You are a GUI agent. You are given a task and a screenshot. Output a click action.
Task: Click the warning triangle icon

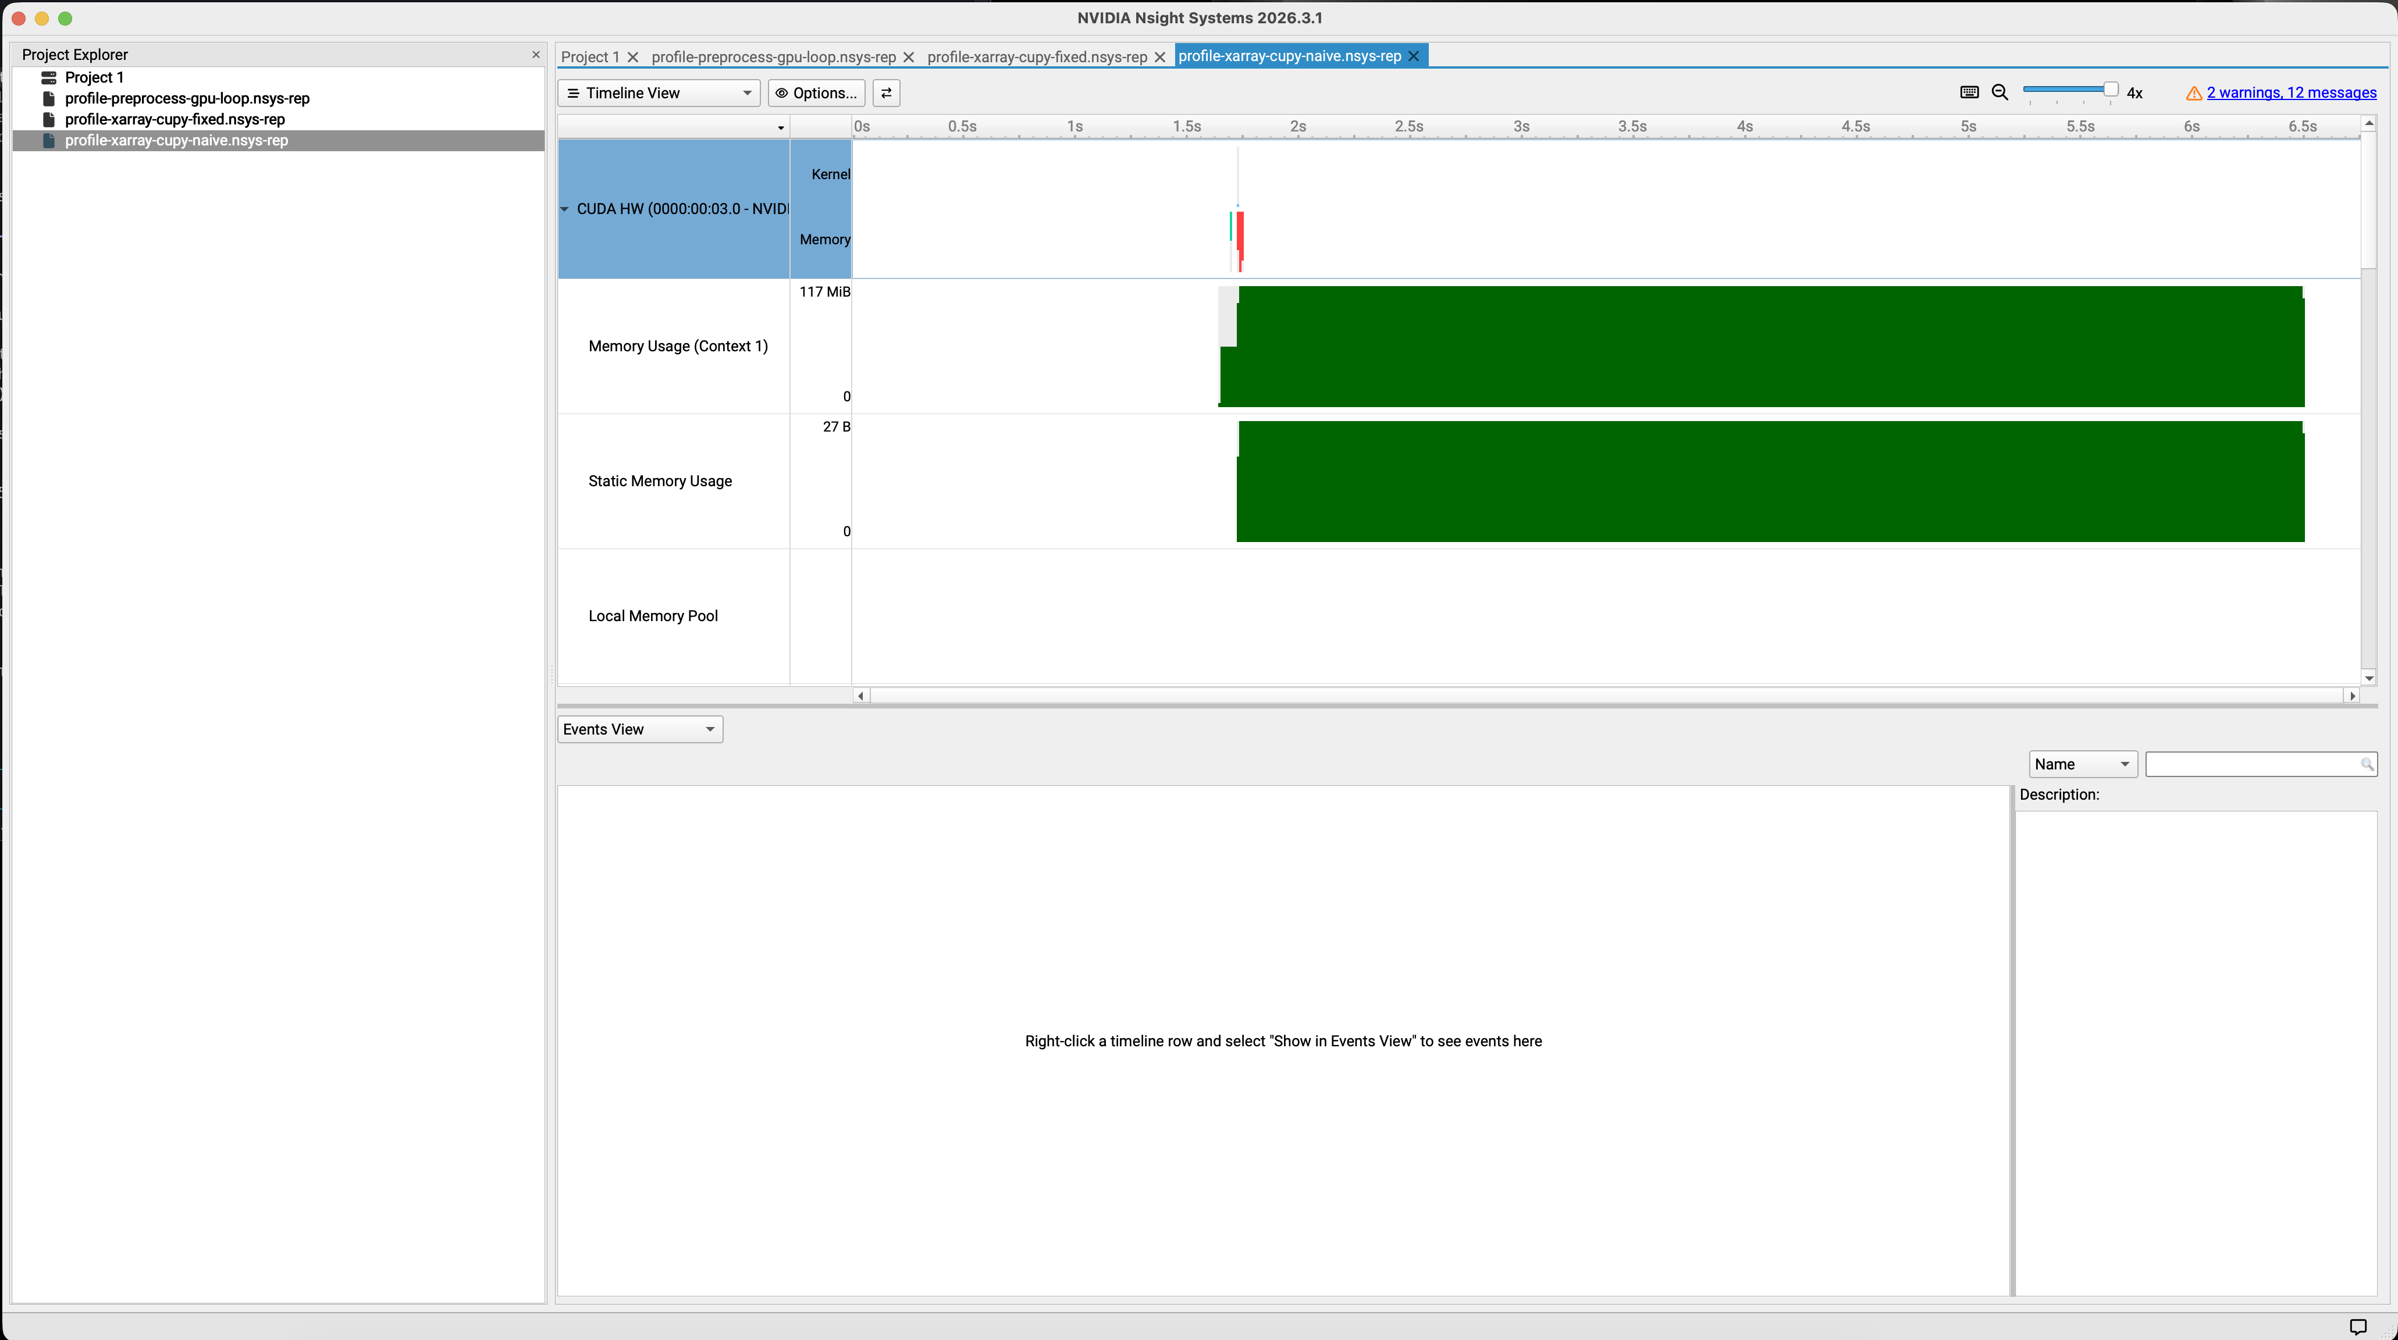pyautogui.click(x=2193, y=93)
